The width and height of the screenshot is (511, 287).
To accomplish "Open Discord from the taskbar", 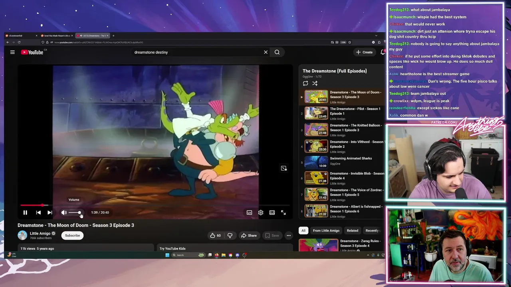I will click(x=238, y=255).
